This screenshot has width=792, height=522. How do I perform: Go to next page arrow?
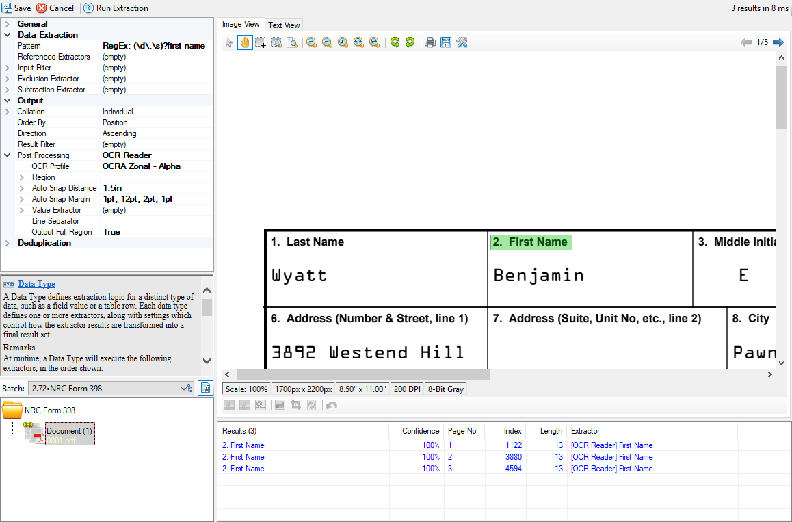click(x=778, y=42)
